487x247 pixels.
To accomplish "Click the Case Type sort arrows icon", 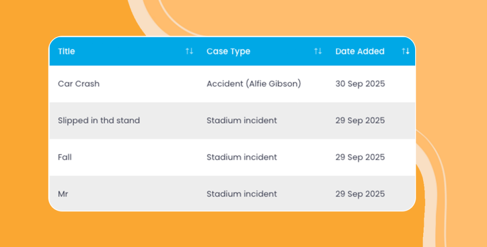I will tap(318, 51).
